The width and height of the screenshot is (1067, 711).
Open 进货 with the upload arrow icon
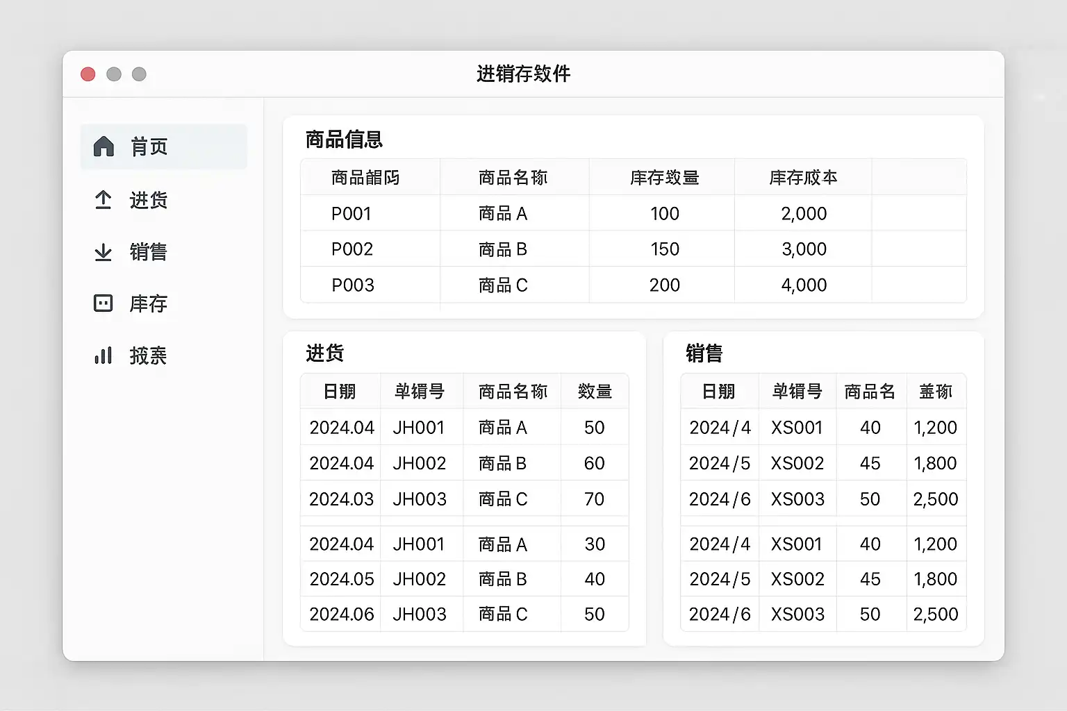pyautogui.click(x=103, y=200)
